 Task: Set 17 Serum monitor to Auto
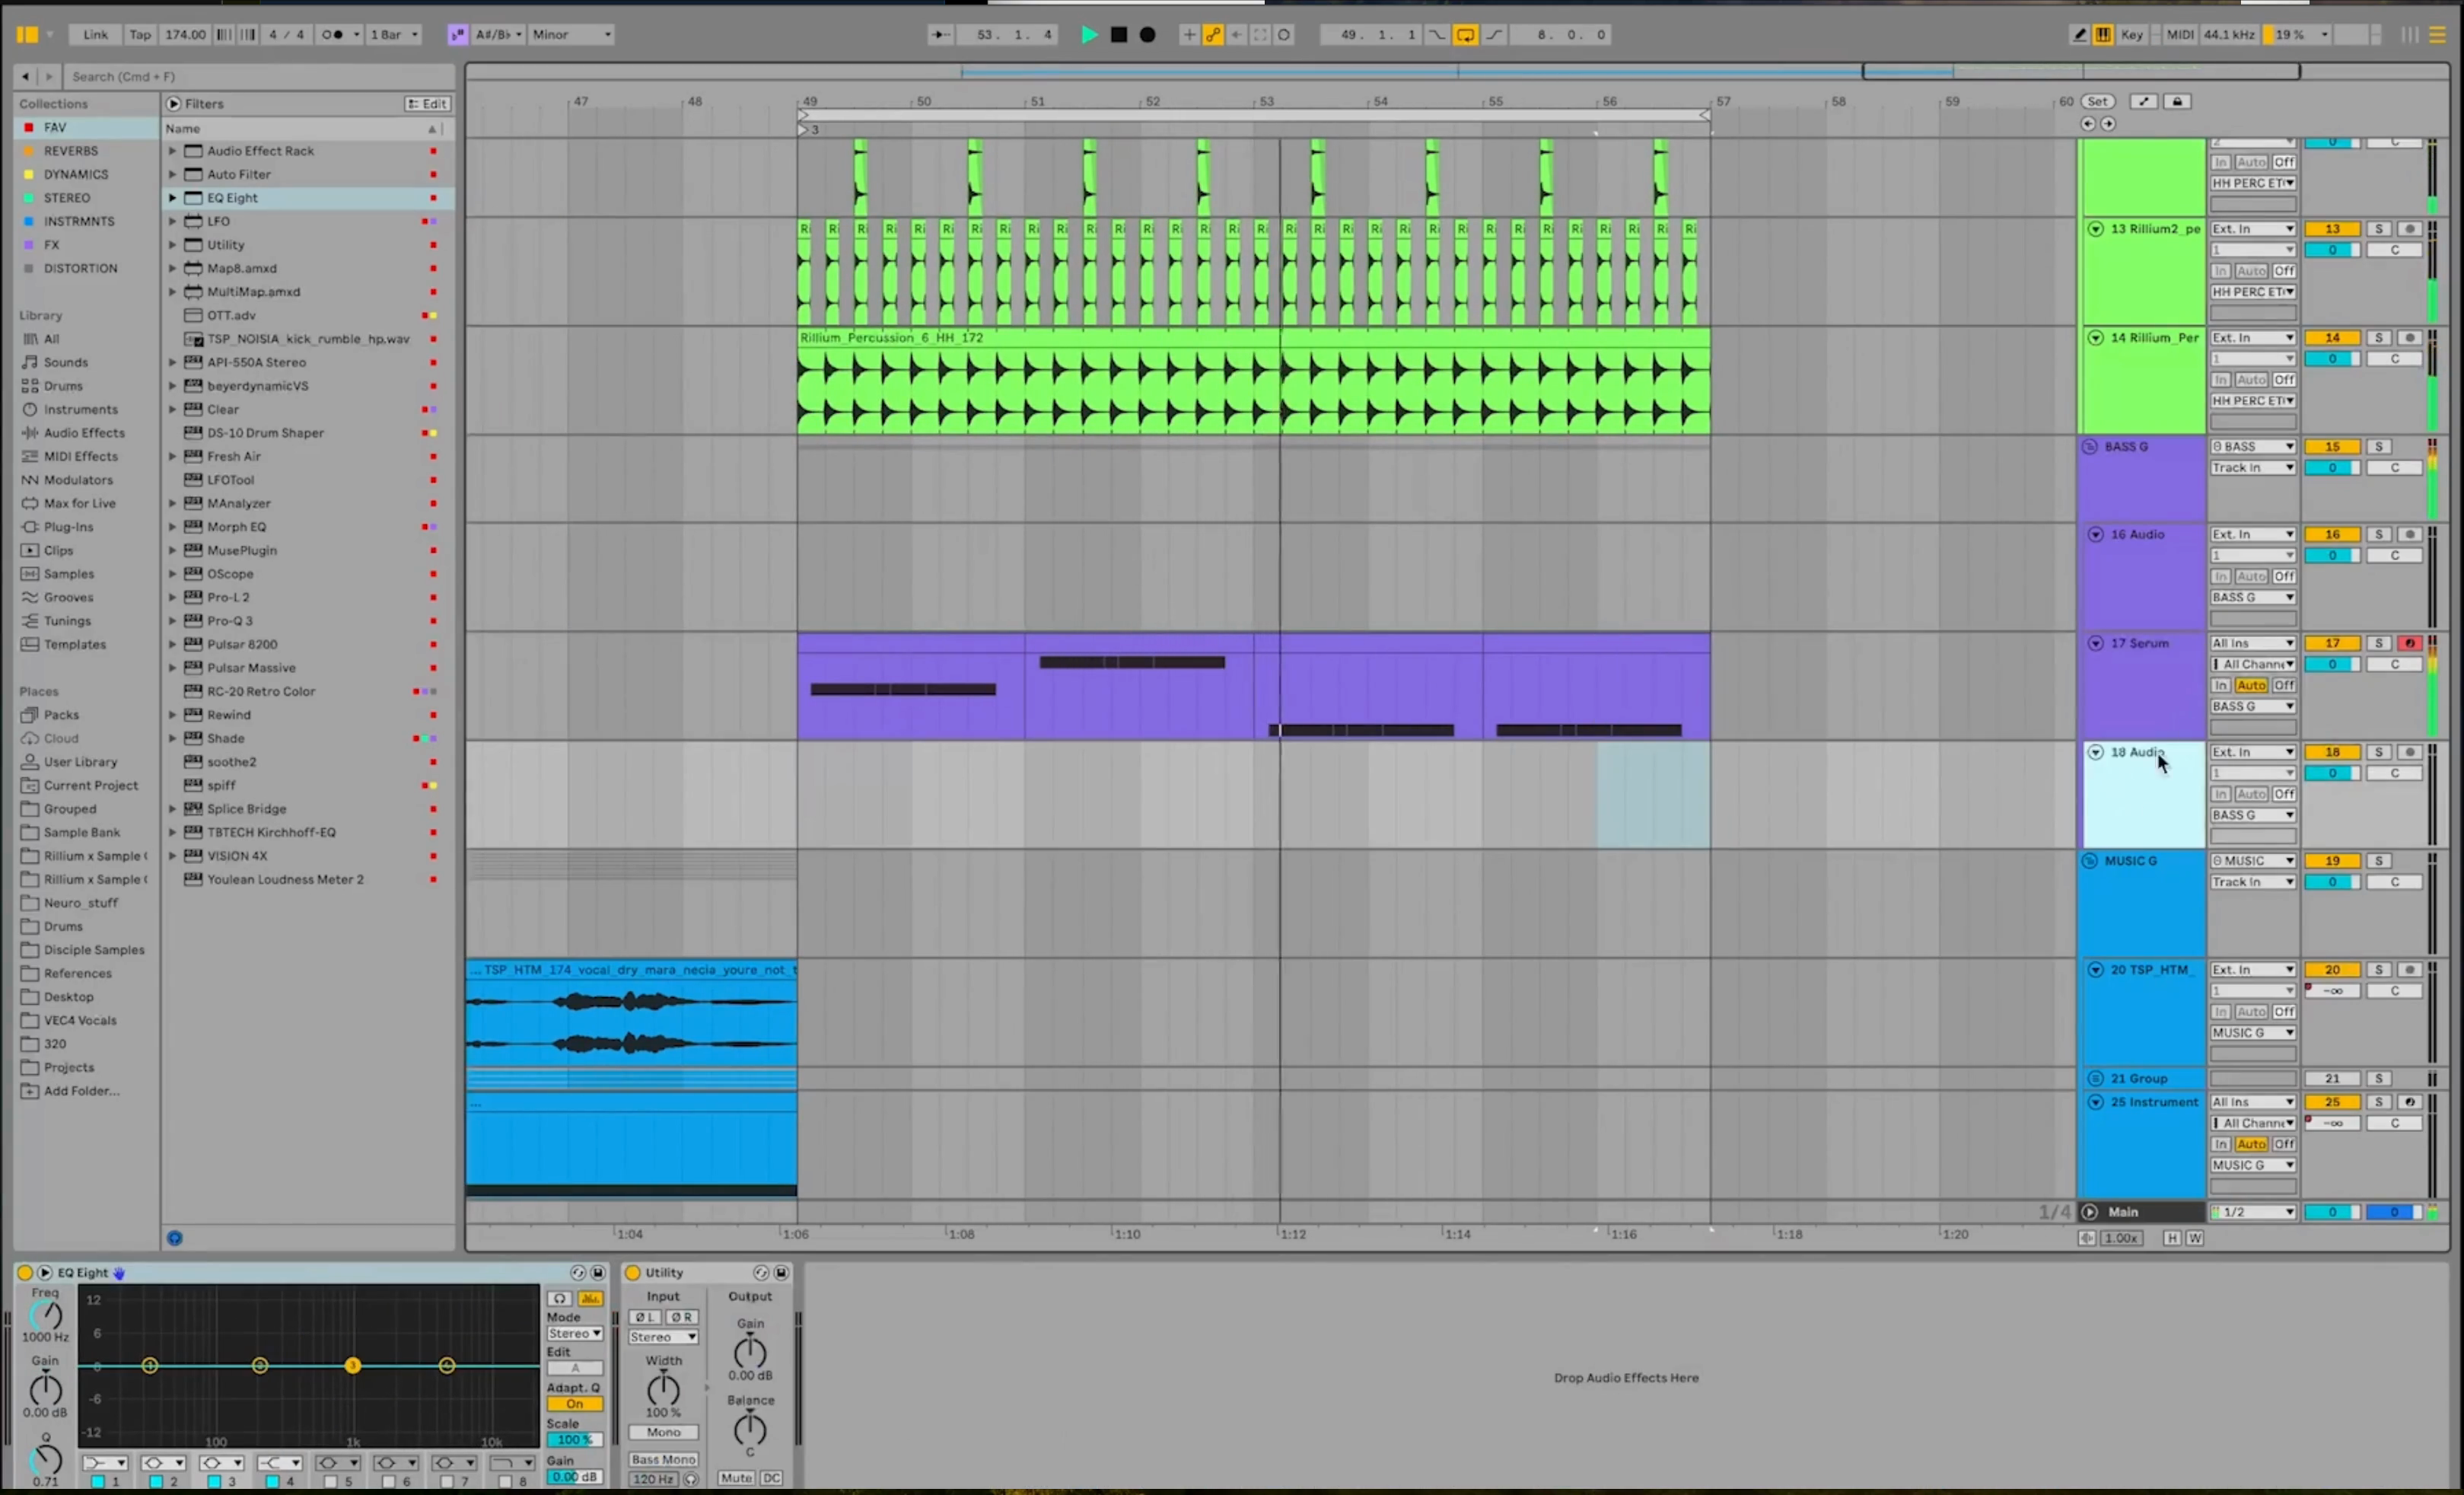click(x=2251, y=685)
